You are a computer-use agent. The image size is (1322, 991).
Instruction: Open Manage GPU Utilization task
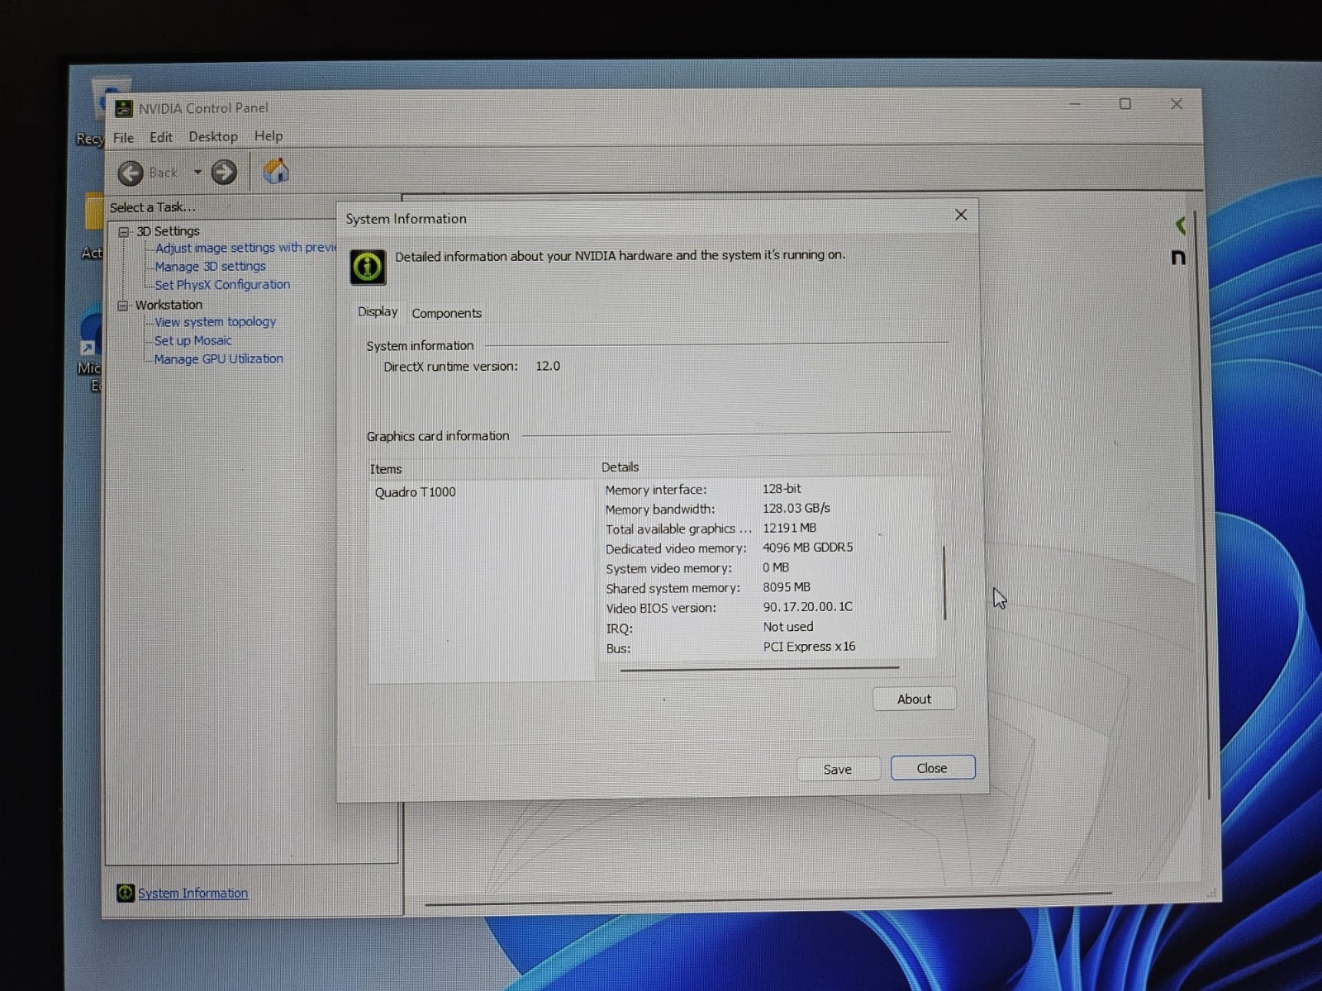click(x=218, y=358)
